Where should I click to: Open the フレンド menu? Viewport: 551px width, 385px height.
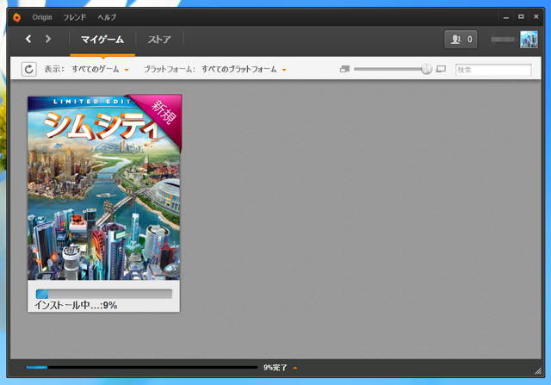click(75, 17)
